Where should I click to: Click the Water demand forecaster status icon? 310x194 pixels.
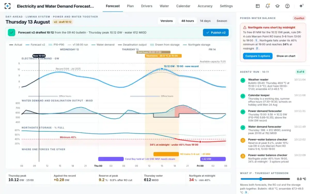pyautogui.click(x=243, y=128)
